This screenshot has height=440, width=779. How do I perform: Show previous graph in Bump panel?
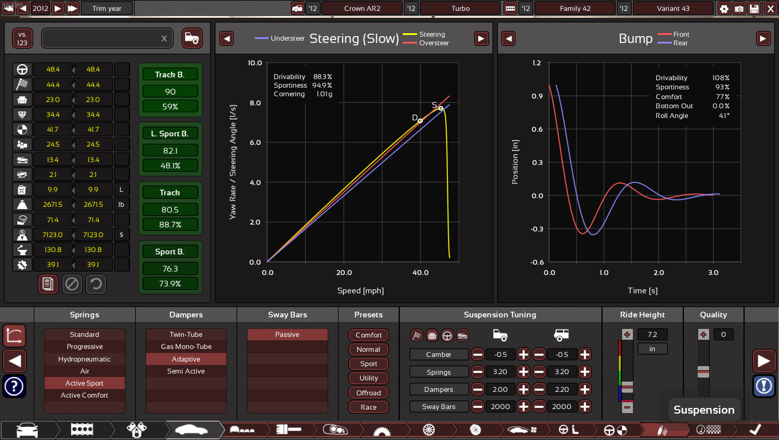tap(509, 38)
